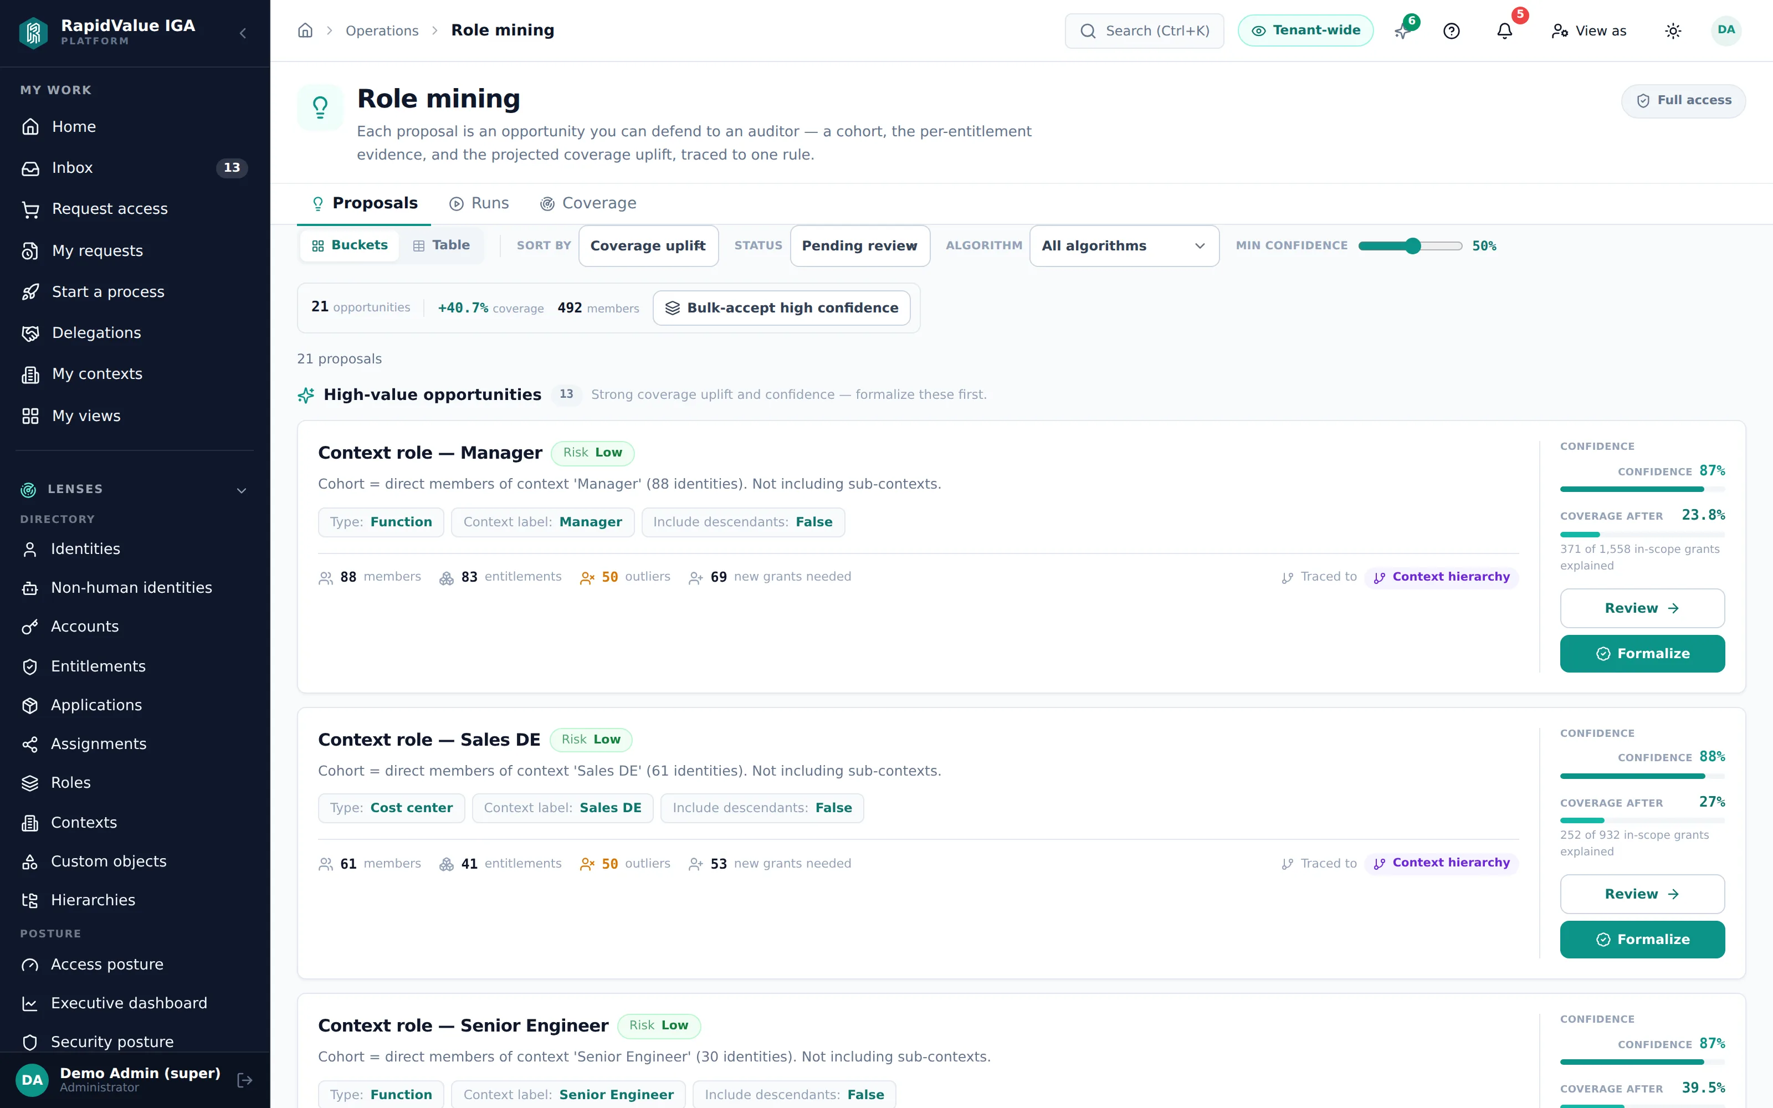This screenshot has width=1773, height=1108.
Task: Open Inbox with 13 items
Action: pyautogui.click(x=135, y=168)
